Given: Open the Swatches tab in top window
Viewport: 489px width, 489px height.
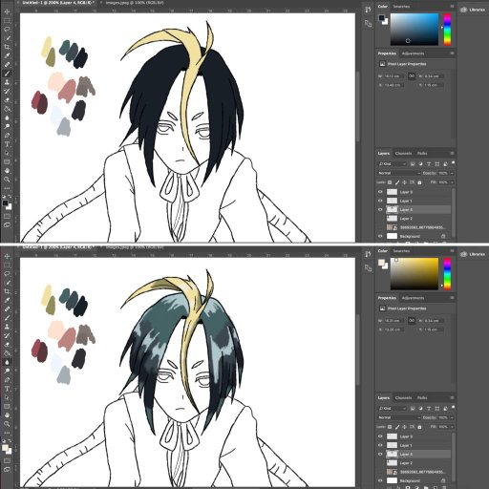Looking at the screenshot, I should [x=401, y=7].
